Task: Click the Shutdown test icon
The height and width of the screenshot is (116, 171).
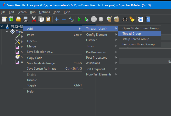Action: pyautogui.click(x=101, y=19)
